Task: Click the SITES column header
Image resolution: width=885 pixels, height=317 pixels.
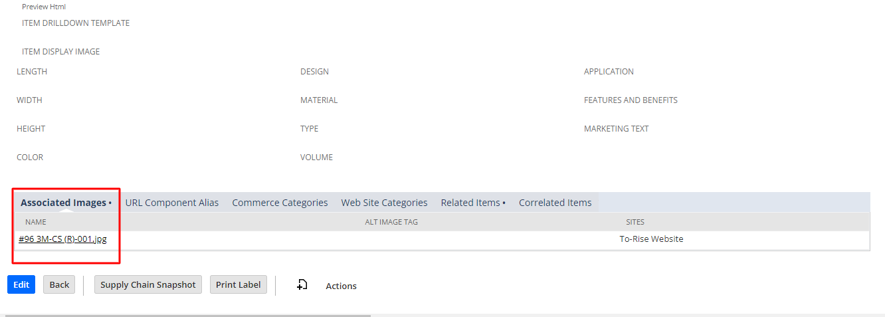Action: point(635,222)
